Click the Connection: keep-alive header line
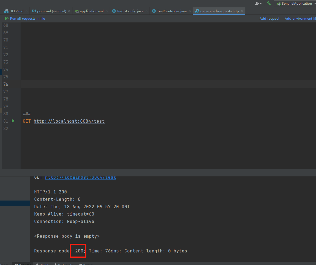Viewport: 316px width, 265px height. (x=64, y=222)
